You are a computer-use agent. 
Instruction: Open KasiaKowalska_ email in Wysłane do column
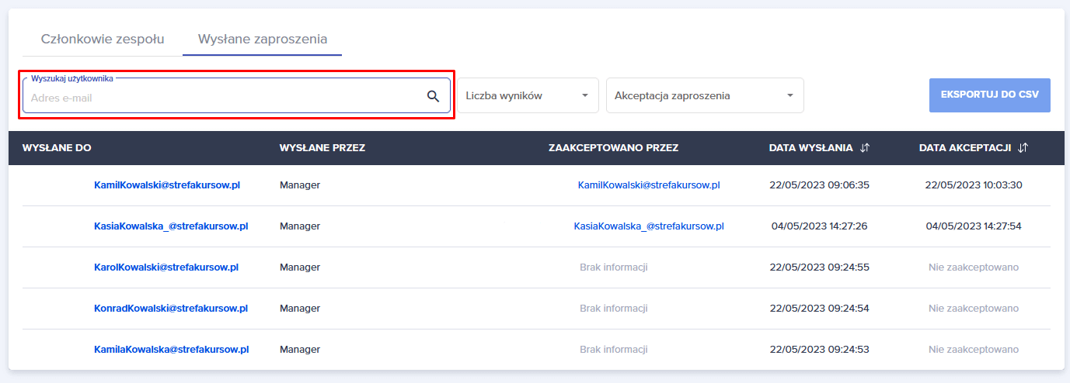tap(171, 226)
